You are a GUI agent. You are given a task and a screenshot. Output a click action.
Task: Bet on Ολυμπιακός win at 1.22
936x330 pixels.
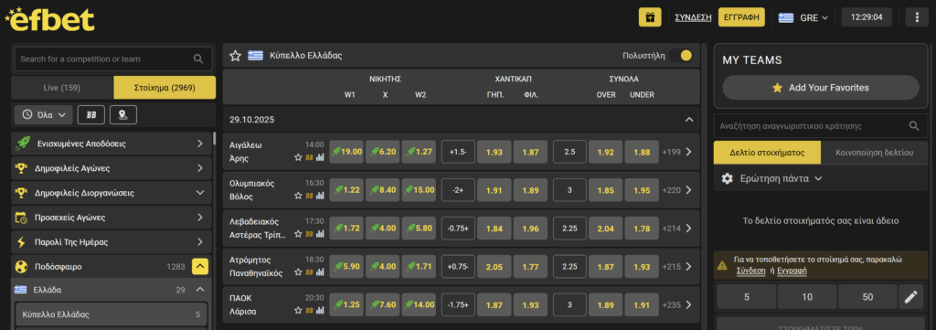(346, 190)
